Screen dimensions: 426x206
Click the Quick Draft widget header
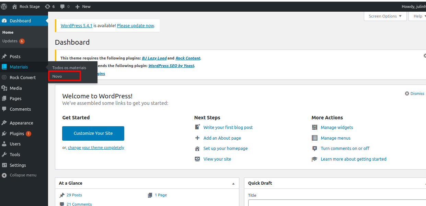coord(335,183)
